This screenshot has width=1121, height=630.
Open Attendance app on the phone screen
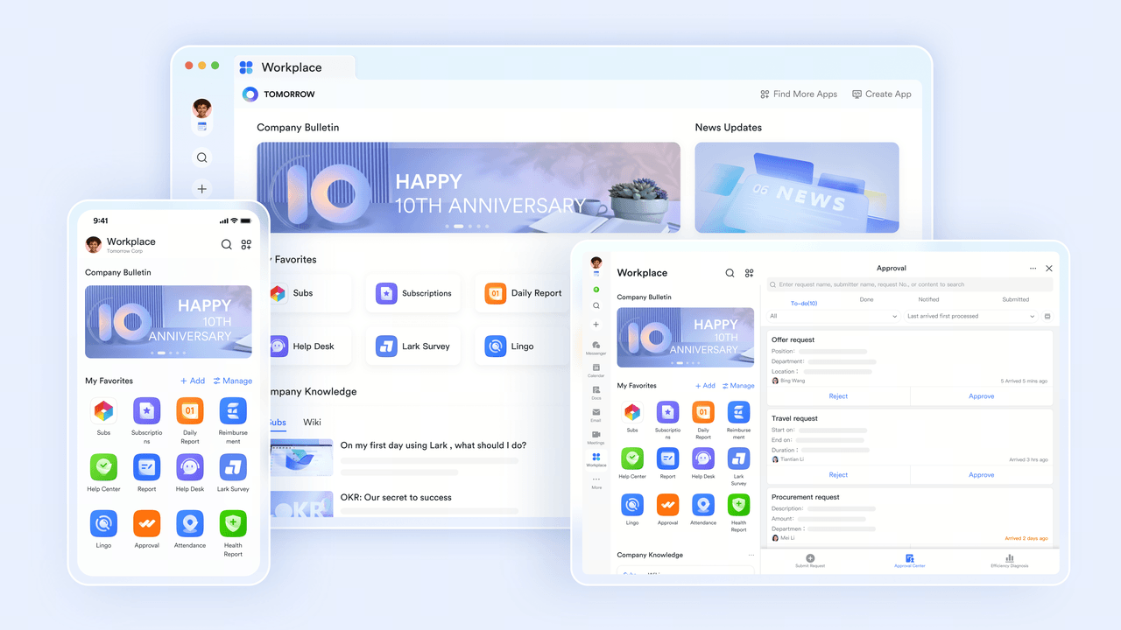[190, 523]
